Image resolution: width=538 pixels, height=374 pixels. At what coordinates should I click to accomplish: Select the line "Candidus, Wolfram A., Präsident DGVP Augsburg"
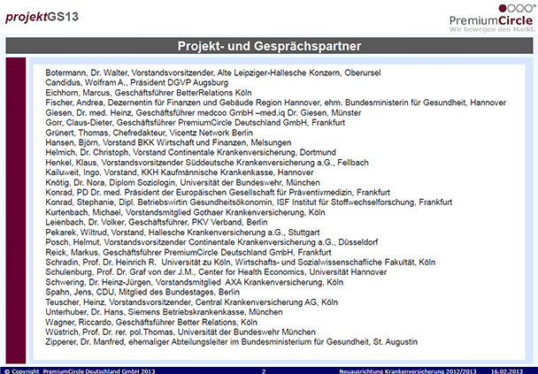(136, 82)
